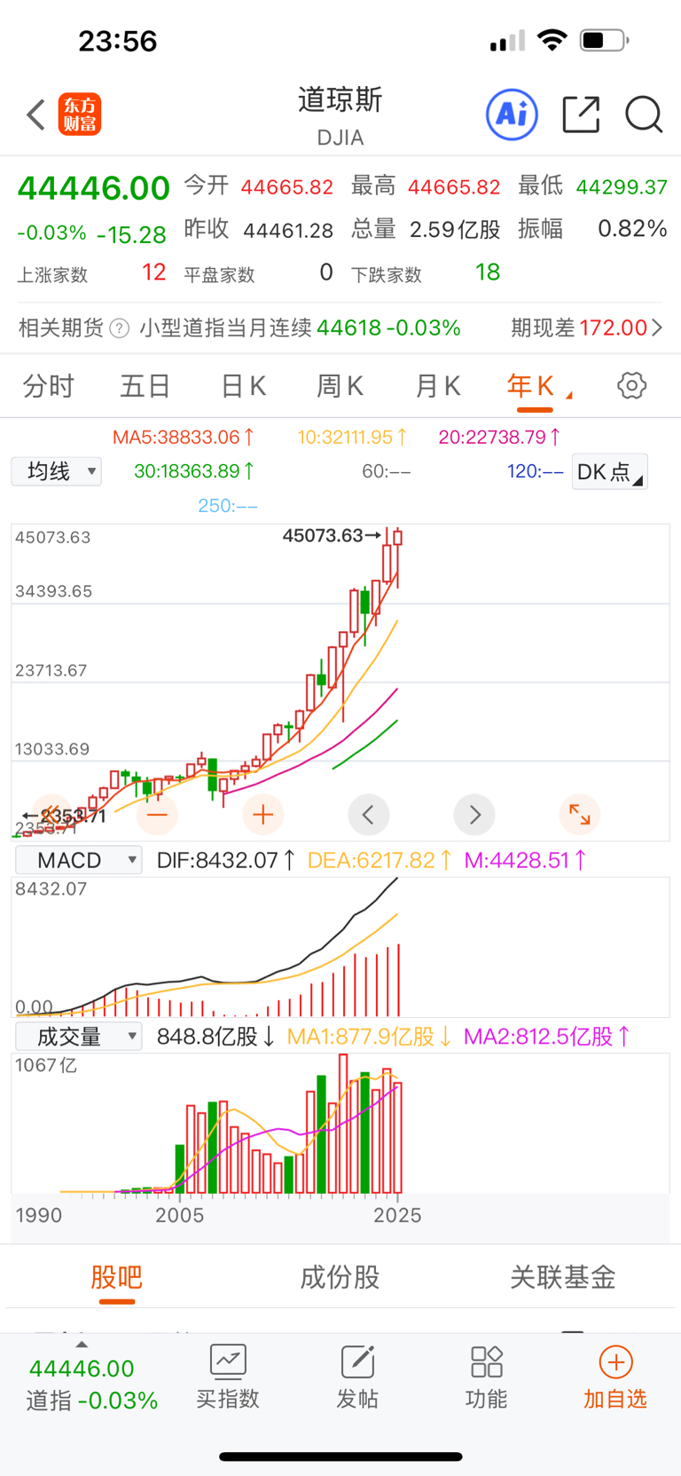Switch to 分时 tab
681x1476 pixels.
(49, 386)
